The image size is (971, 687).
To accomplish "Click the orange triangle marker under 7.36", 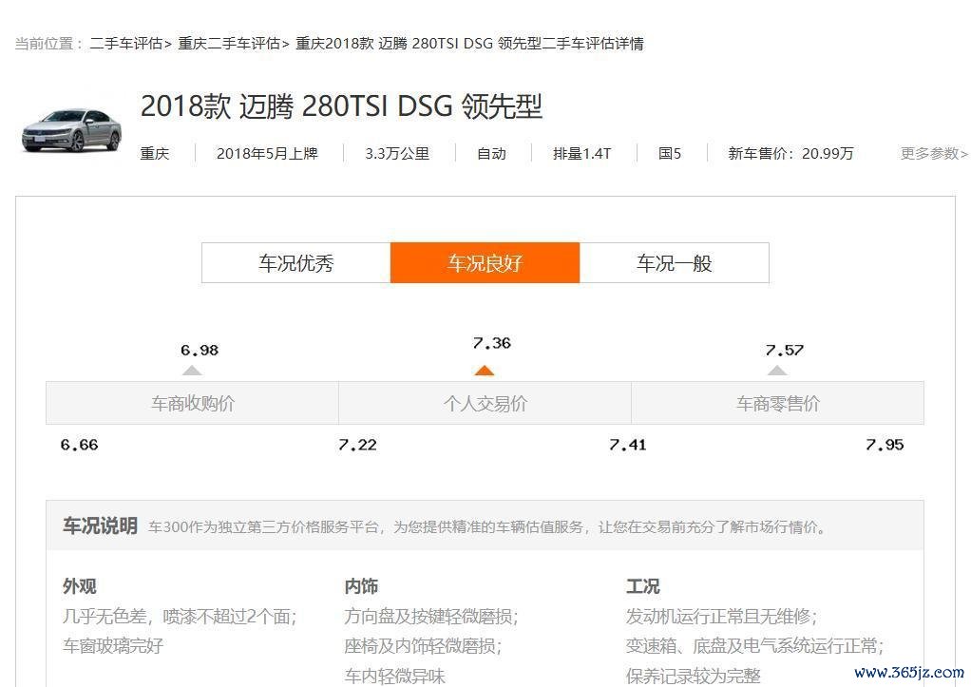I will 485,371.
